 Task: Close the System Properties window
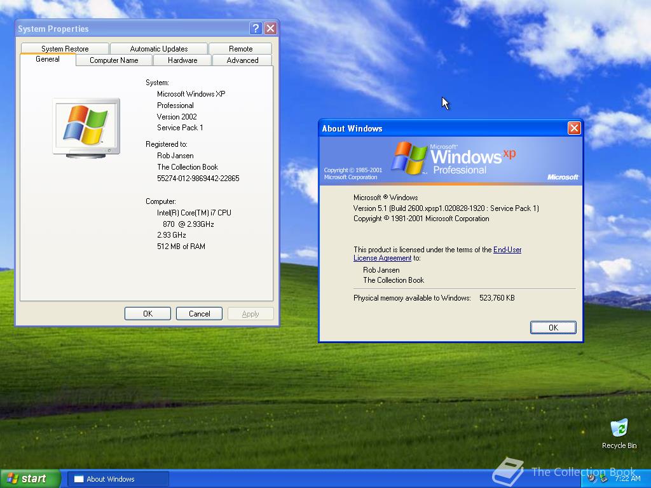pyautogui.click(x=271, y=28)
